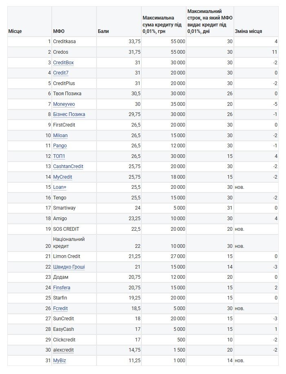
Task: Open the MyCredit link
Action: coord(63,177)
